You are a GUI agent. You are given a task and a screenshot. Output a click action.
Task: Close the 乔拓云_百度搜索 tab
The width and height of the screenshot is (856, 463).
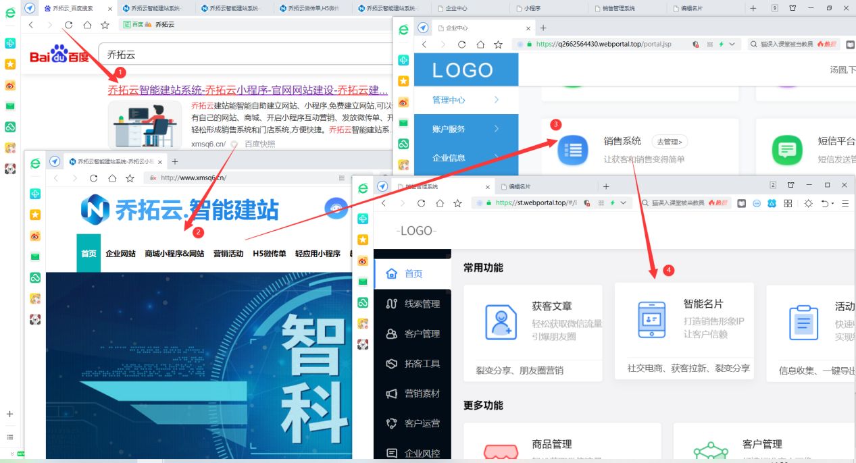pyautogui.click(x=111, y=8)
